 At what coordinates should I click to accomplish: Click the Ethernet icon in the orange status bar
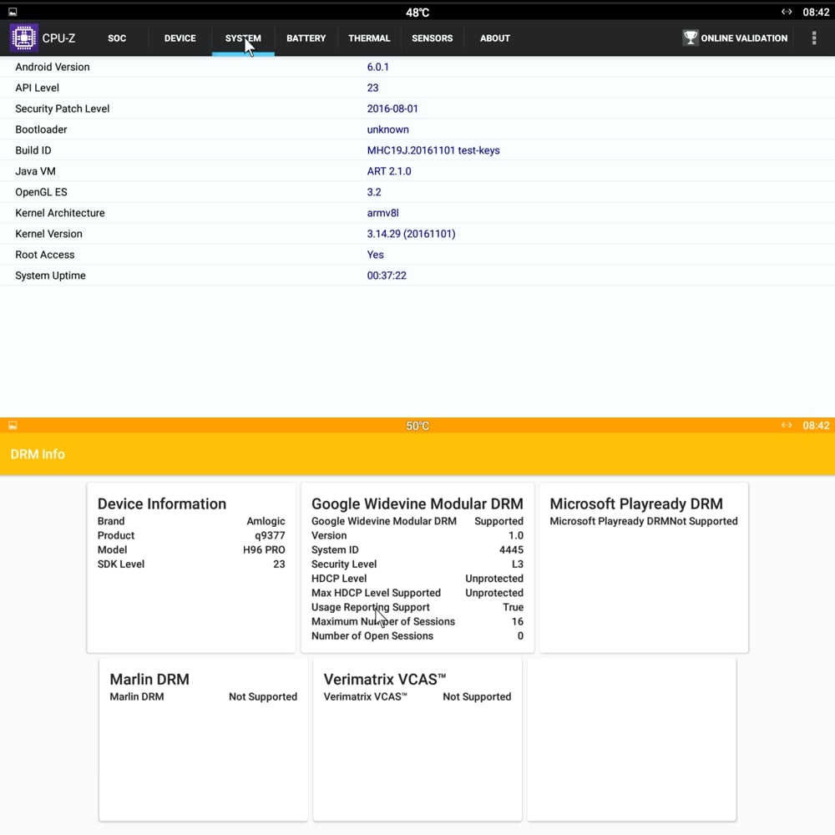(x=786, y=425)
